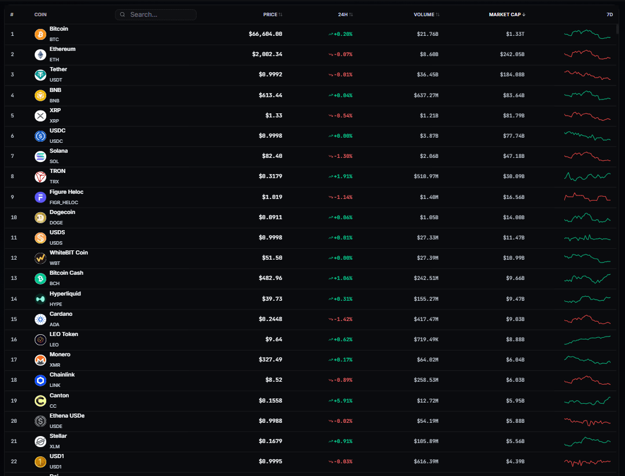Click the Solana logo icon
Viewport: 625px width, 476px height.
[x=40, y=157]
